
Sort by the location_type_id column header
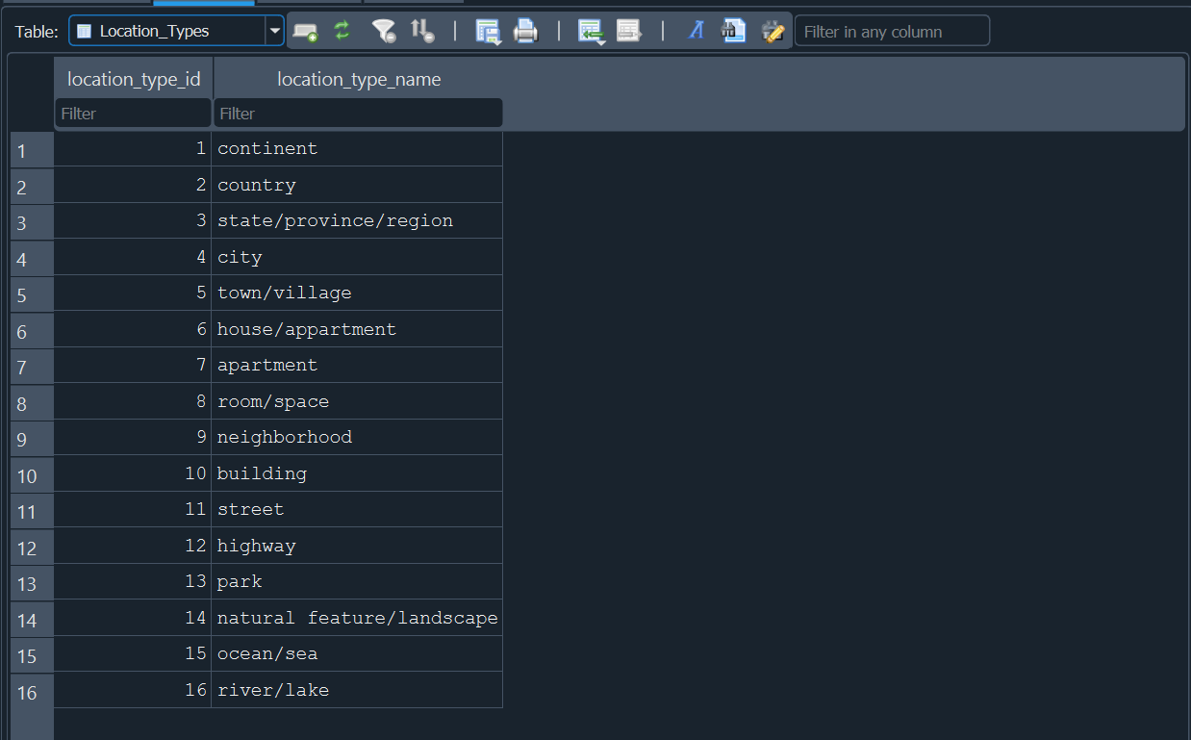pyautogui.click(x=134, y=79)
